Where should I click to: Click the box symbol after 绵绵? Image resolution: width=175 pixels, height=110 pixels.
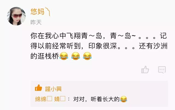point(49,99)
